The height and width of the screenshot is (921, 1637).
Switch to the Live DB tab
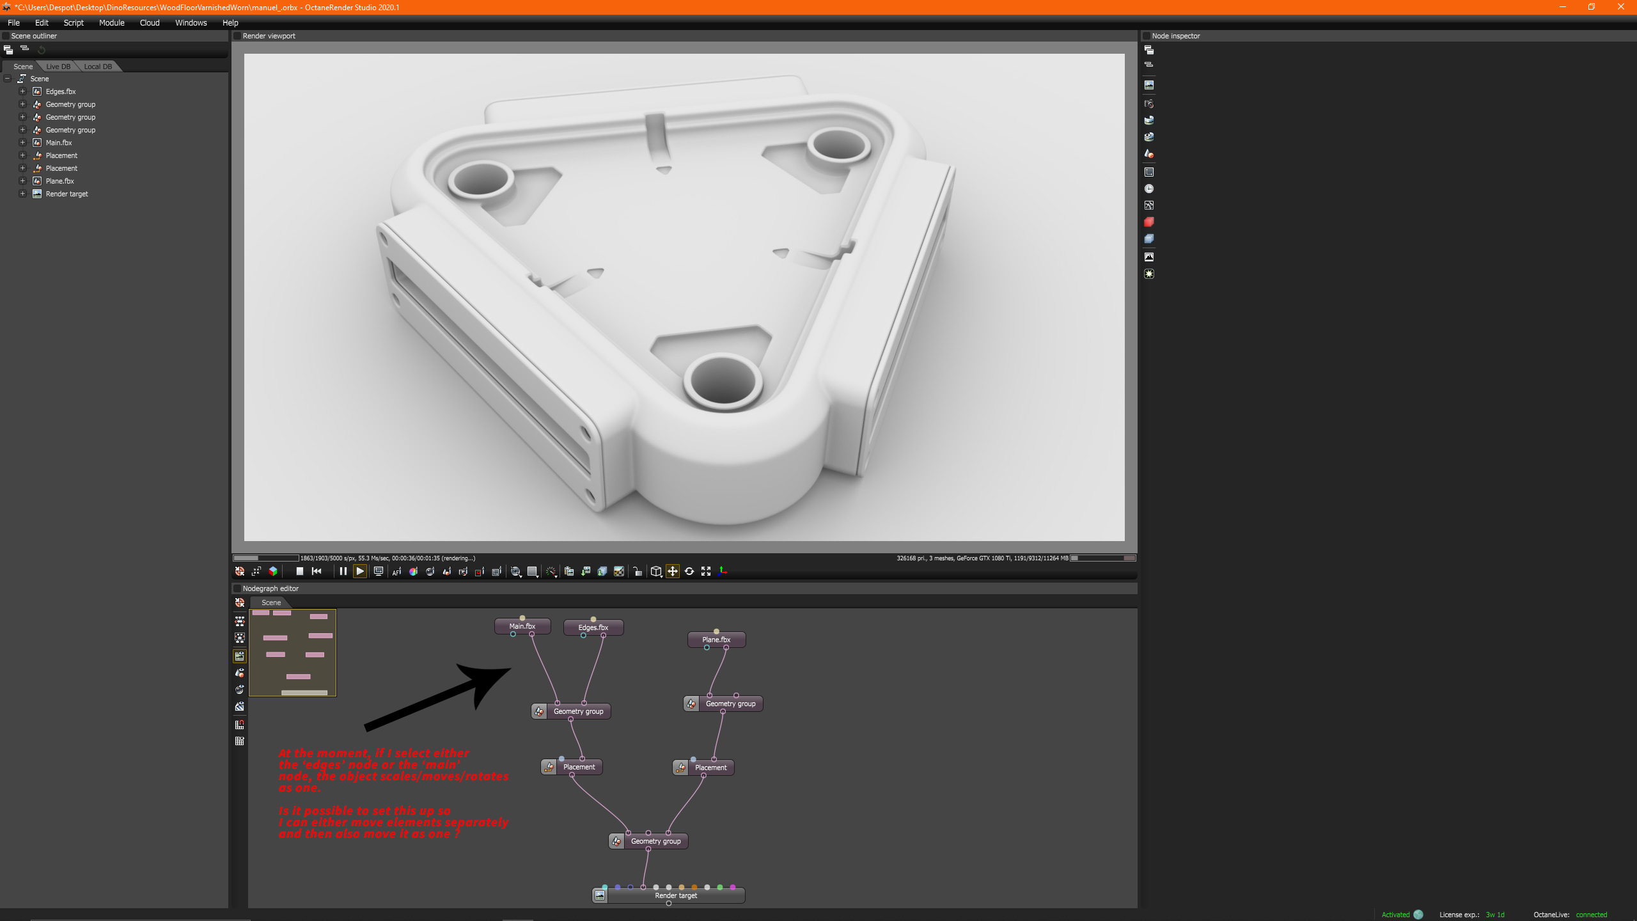coord(58,67)
